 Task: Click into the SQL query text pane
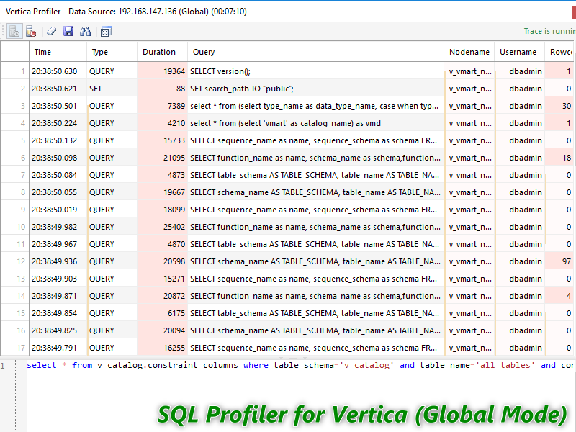pos(300,395)
